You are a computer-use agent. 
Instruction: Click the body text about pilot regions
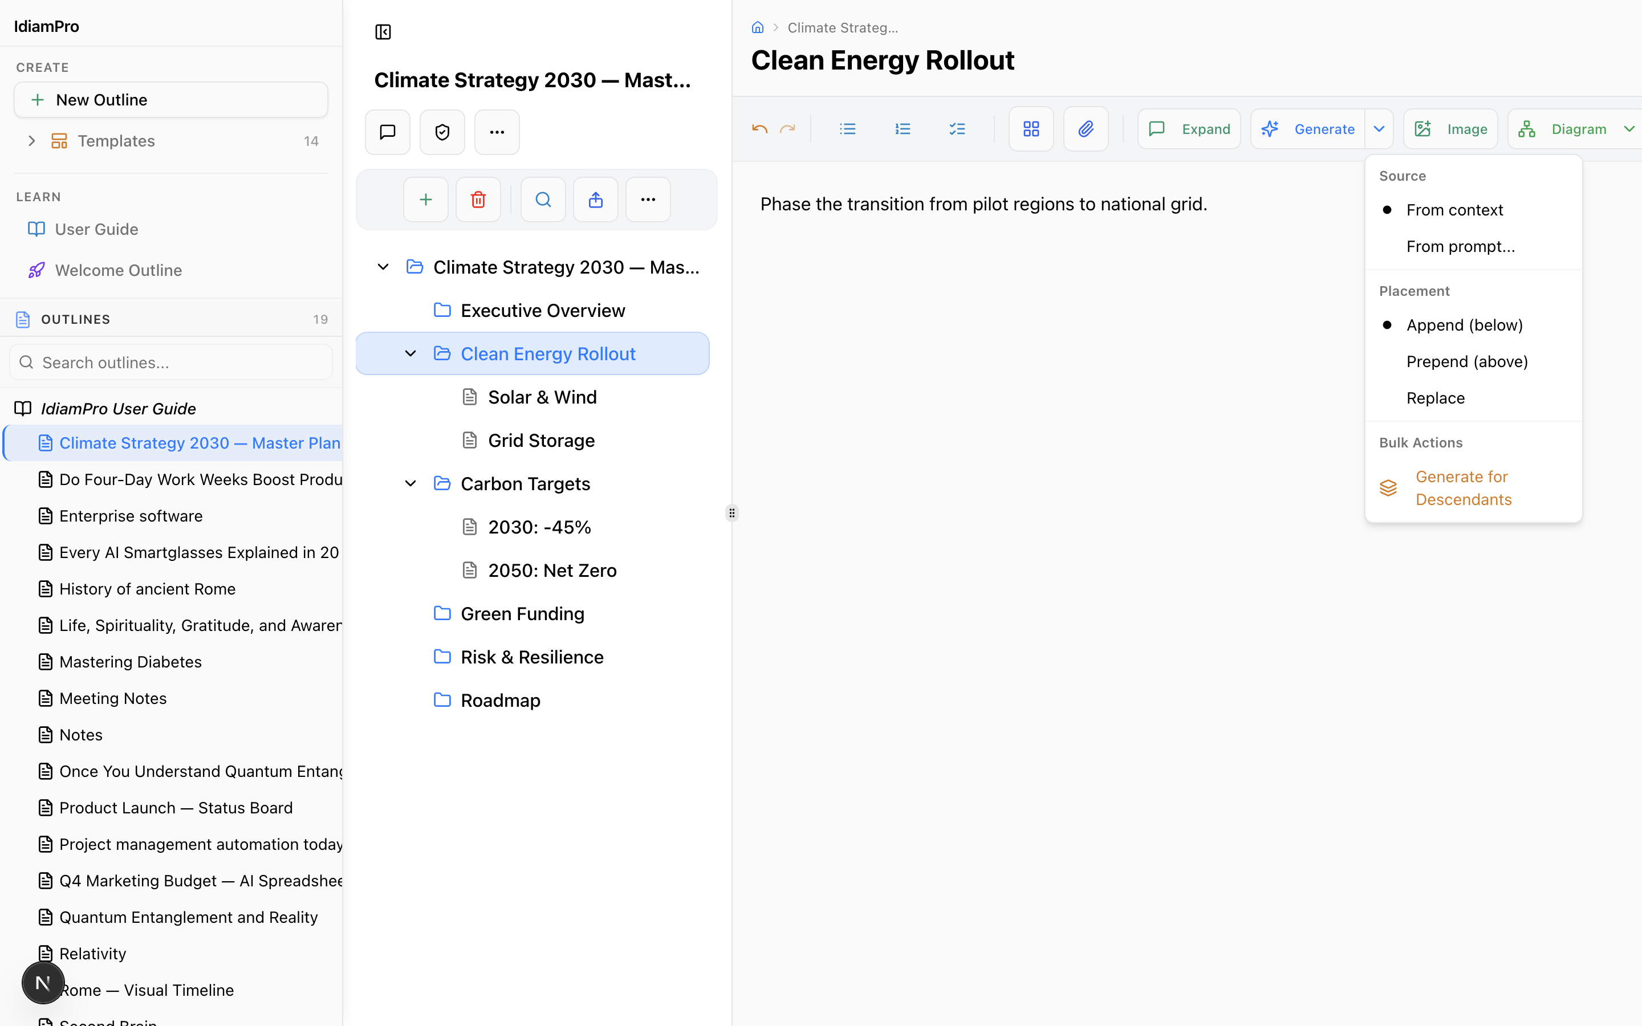(983, 204)
